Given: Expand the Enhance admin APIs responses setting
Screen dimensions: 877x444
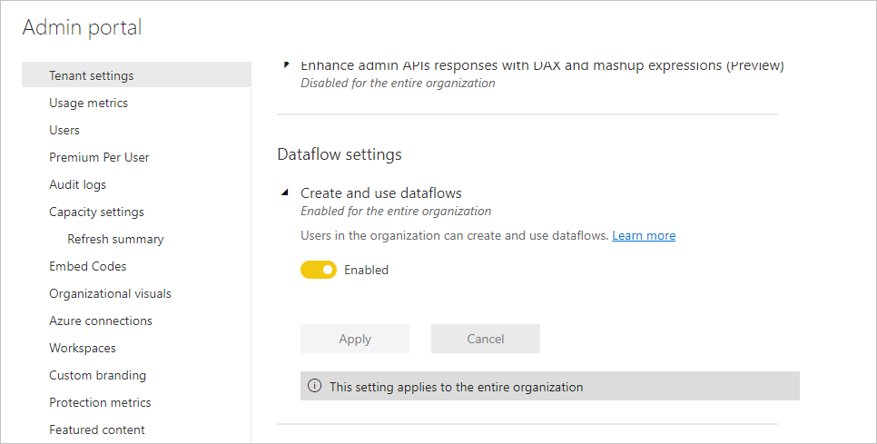Looking at the screenshot, I should tap(286, 64).
